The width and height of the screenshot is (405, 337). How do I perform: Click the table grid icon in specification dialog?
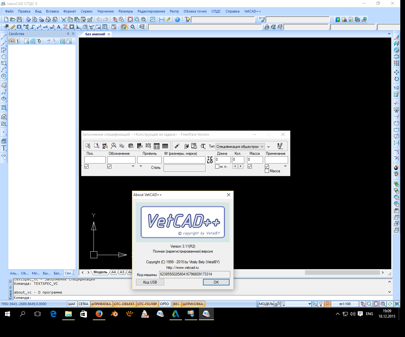157,146
